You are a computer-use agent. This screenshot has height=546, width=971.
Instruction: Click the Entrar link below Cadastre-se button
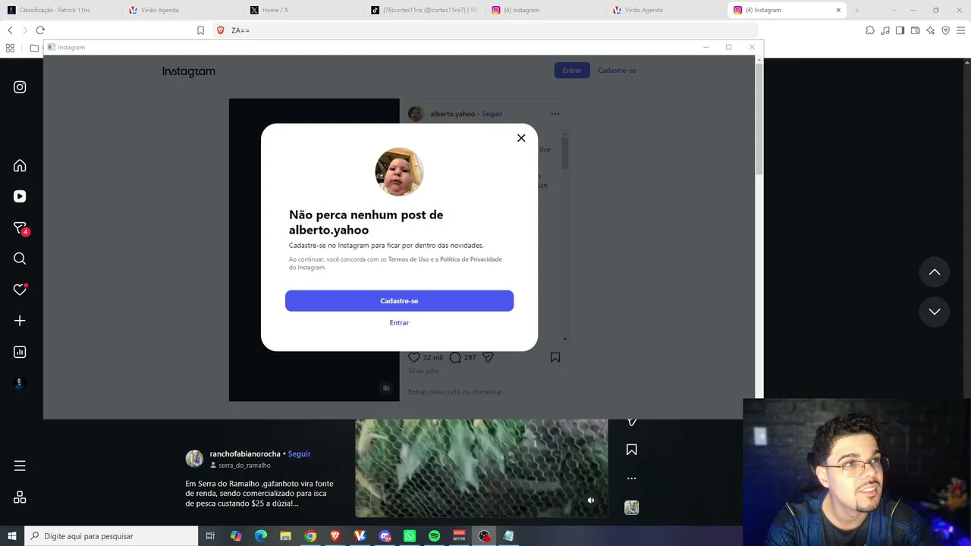[399, 323]
